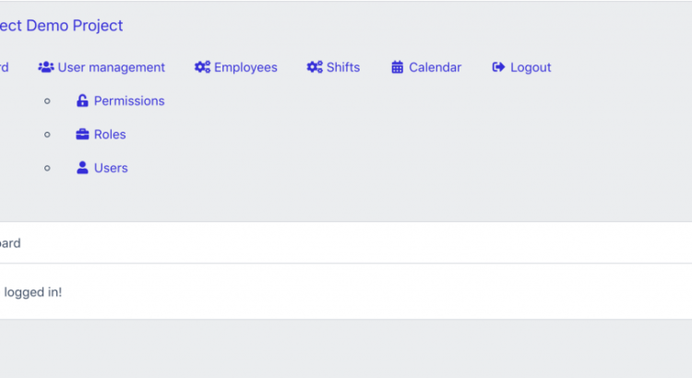Image resolution: width=692 pixels, height=378 pixels.
Task: Log out using the Logout link
Action: (x=531, y=67)
